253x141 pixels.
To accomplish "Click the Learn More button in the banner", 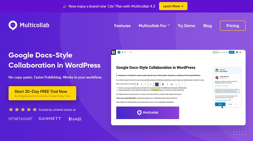I will tap(173, 6).
